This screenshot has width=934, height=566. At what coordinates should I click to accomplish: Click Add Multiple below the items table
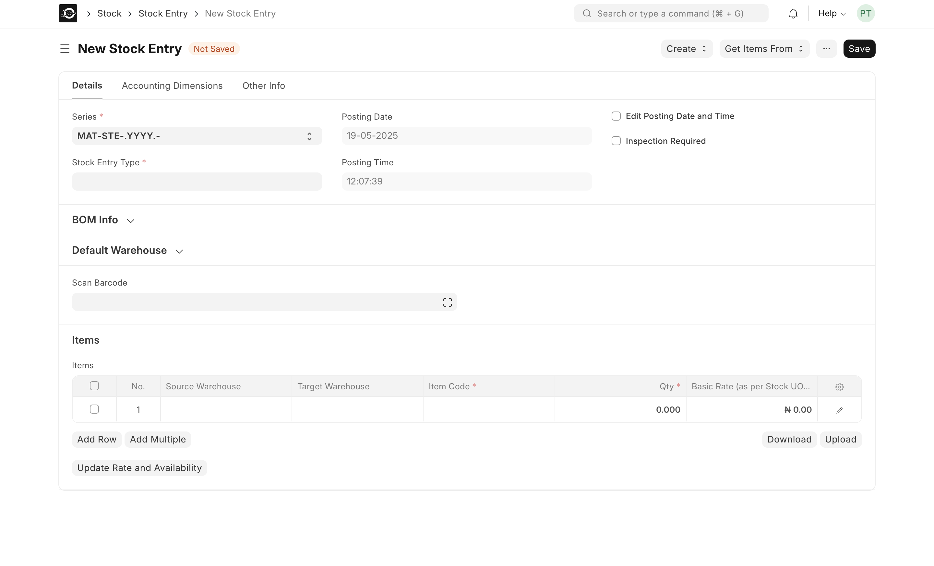158,439
